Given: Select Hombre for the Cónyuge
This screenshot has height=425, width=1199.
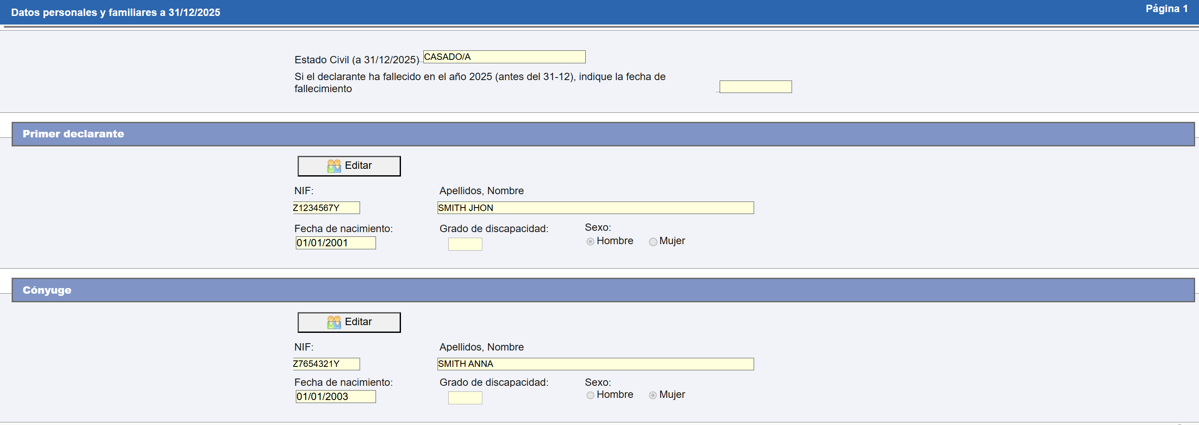Looking at the screenshot, I should pos(590,395).
